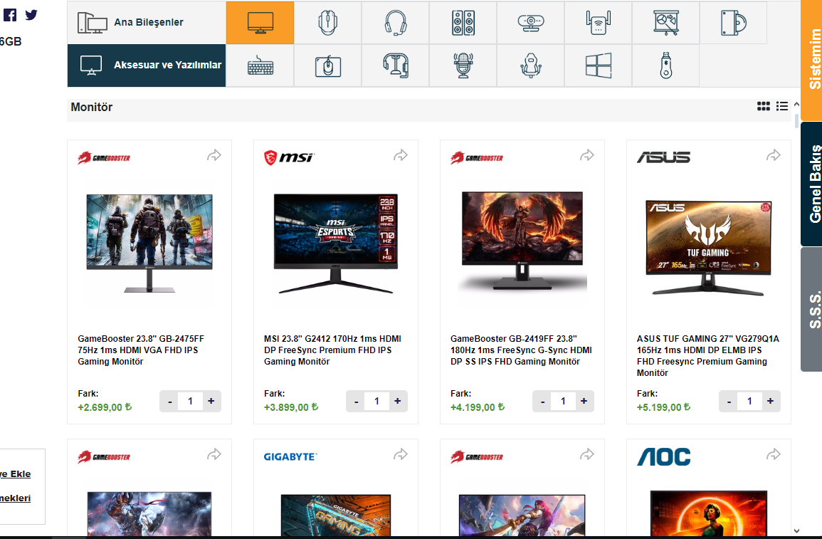Edit quantity field of ASUS TUF VG279Q1A

point(749,401)
